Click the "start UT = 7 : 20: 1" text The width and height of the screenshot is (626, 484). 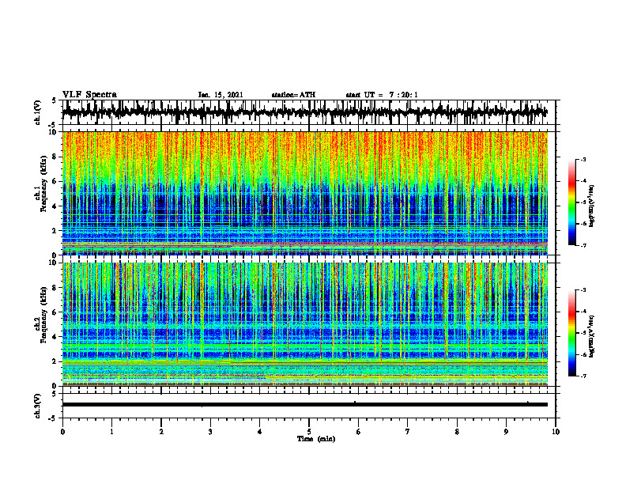pyautogui.click(x=382, y=95)
